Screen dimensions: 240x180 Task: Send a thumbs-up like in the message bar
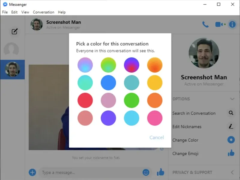pos(160,172)
